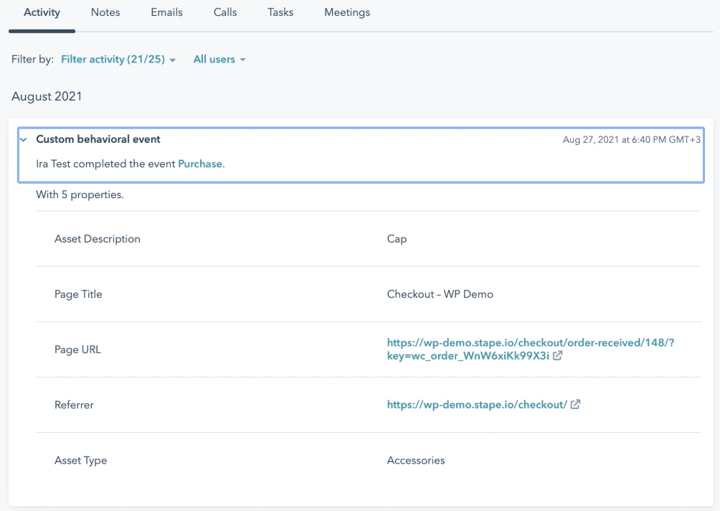Select the Page Title label
This screenshot has width=720, height=511.
(x=78, y=294)
